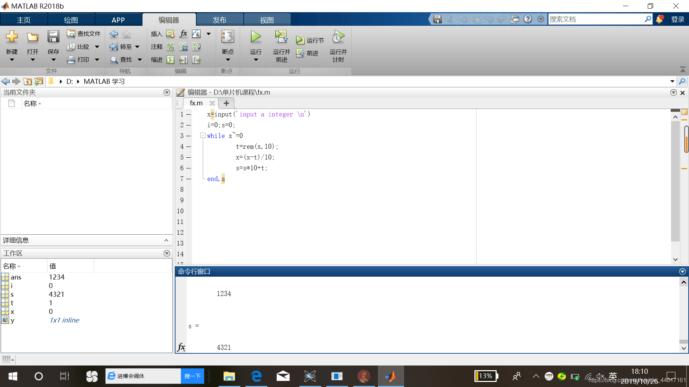The height and width of the screenshot is (387, 689).
Task: Click the green Run (运行) icon
Action: click(x=256, y=37)
